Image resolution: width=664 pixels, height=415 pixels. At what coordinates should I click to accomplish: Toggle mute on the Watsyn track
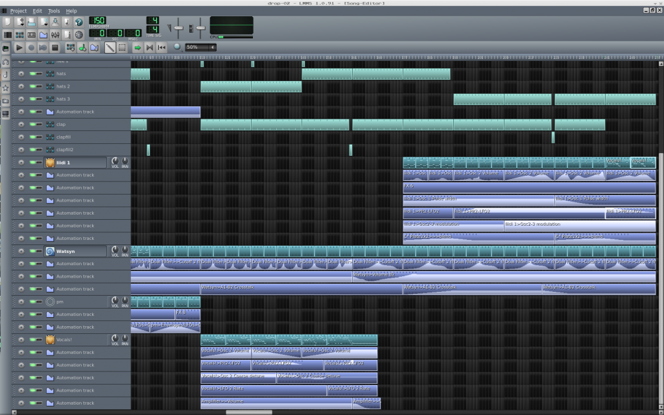tap(32, 251)
